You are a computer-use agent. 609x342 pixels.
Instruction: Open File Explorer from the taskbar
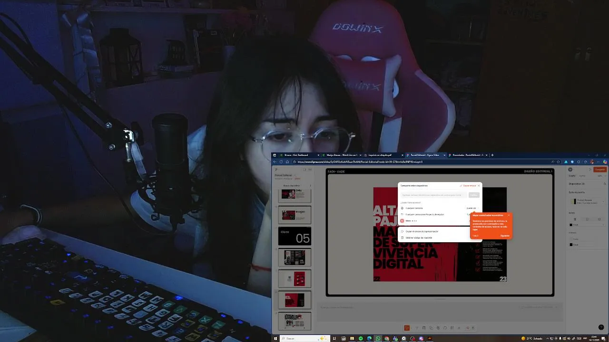click(352, 339)
